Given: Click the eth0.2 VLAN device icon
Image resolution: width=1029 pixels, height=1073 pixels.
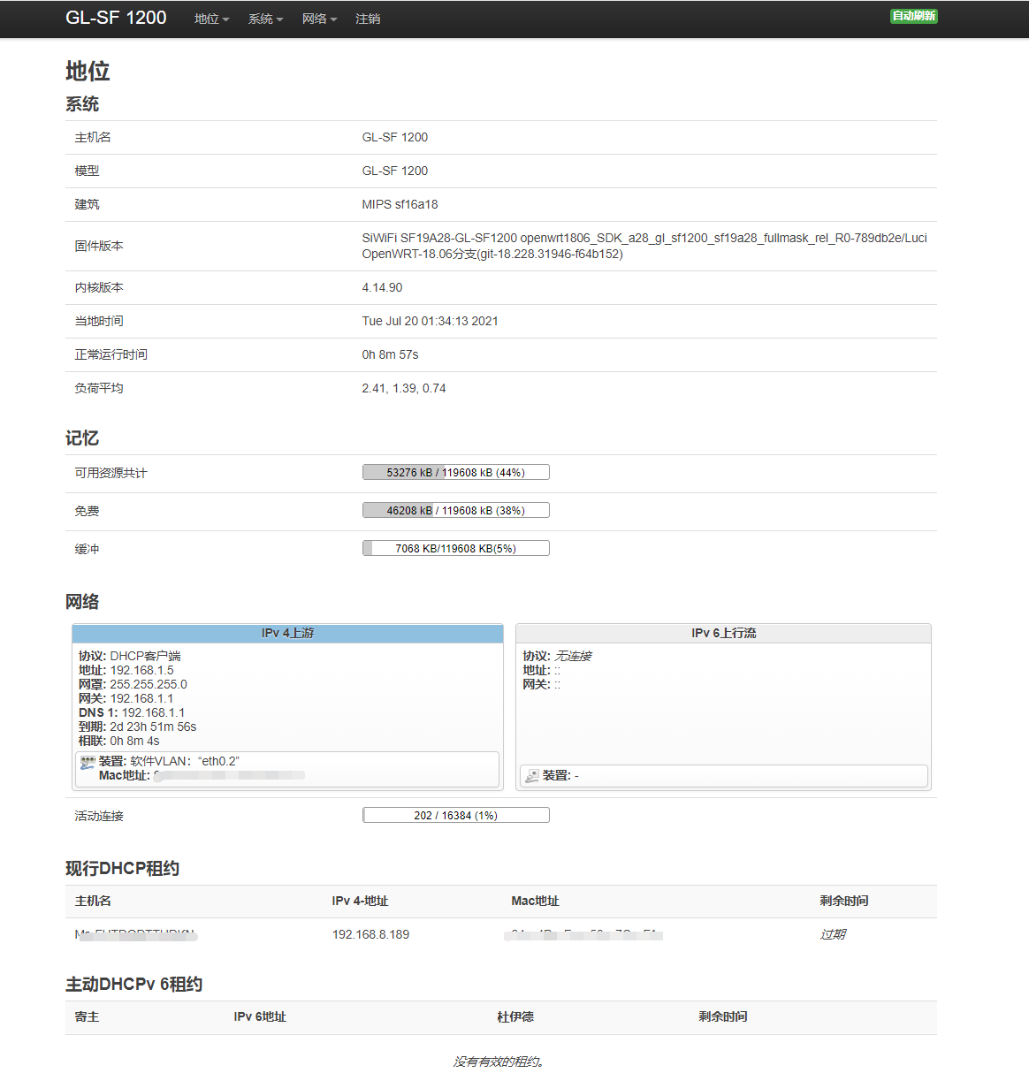Looking at the screenshot, I should [x=88, y=762].
